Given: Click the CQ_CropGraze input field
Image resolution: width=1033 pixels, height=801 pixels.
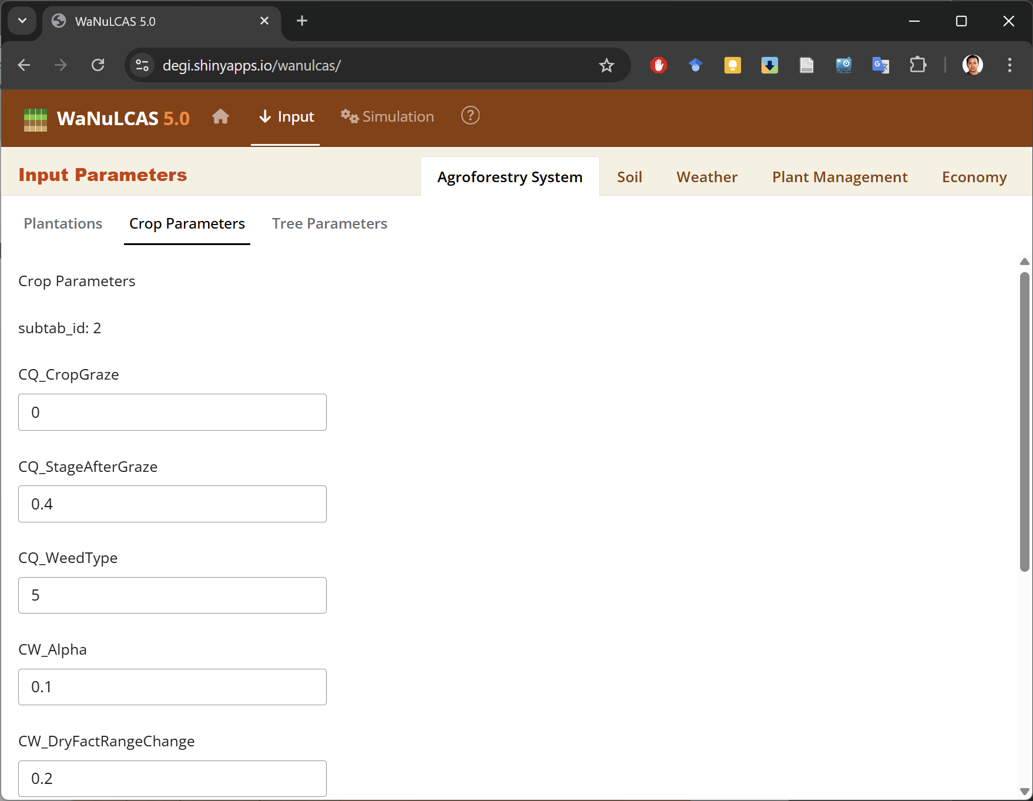Looking at the screenshot, I should pos(172,412).
